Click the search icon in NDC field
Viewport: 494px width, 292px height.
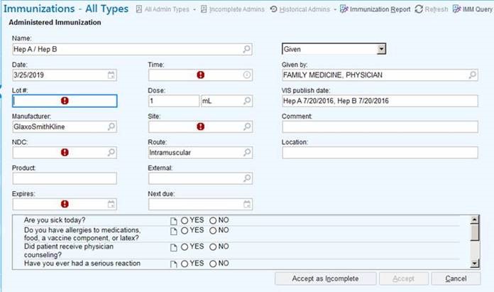[111, 153]
